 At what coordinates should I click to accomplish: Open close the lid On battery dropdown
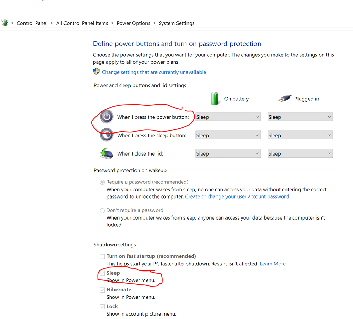[228, 153]
